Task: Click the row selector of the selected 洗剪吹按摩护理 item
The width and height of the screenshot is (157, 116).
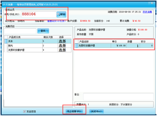Action: coord(76,46)
